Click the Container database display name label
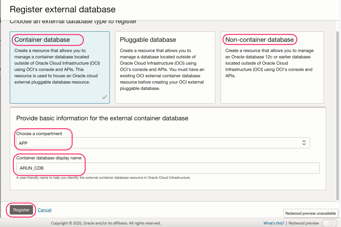Viewport: 341px width, 227px height. point(49,158)
